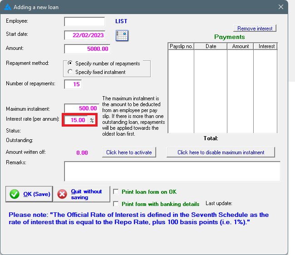Click here to activate written-off amount
Image resolution: width=295 pixels, height=255 pixels.
click(129, 152)
